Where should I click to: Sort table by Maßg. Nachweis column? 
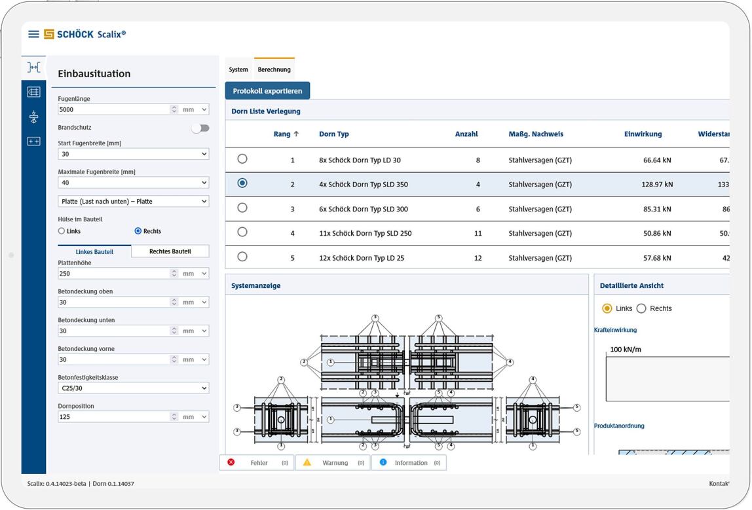click(x=536, y=134)
